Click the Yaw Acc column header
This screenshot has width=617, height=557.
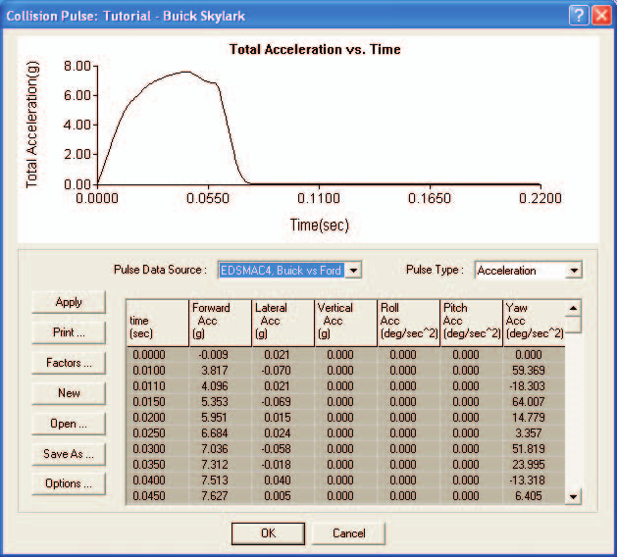[x=534, y=324]
